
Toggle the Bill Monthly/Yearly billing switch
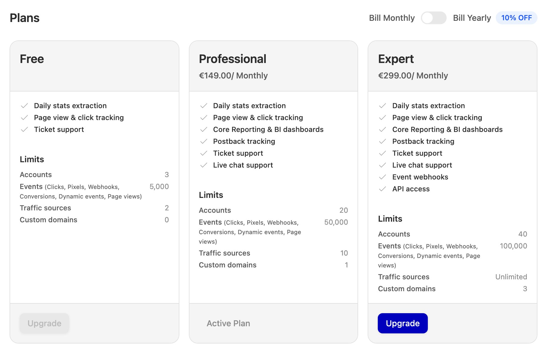[x=433, y=18]
